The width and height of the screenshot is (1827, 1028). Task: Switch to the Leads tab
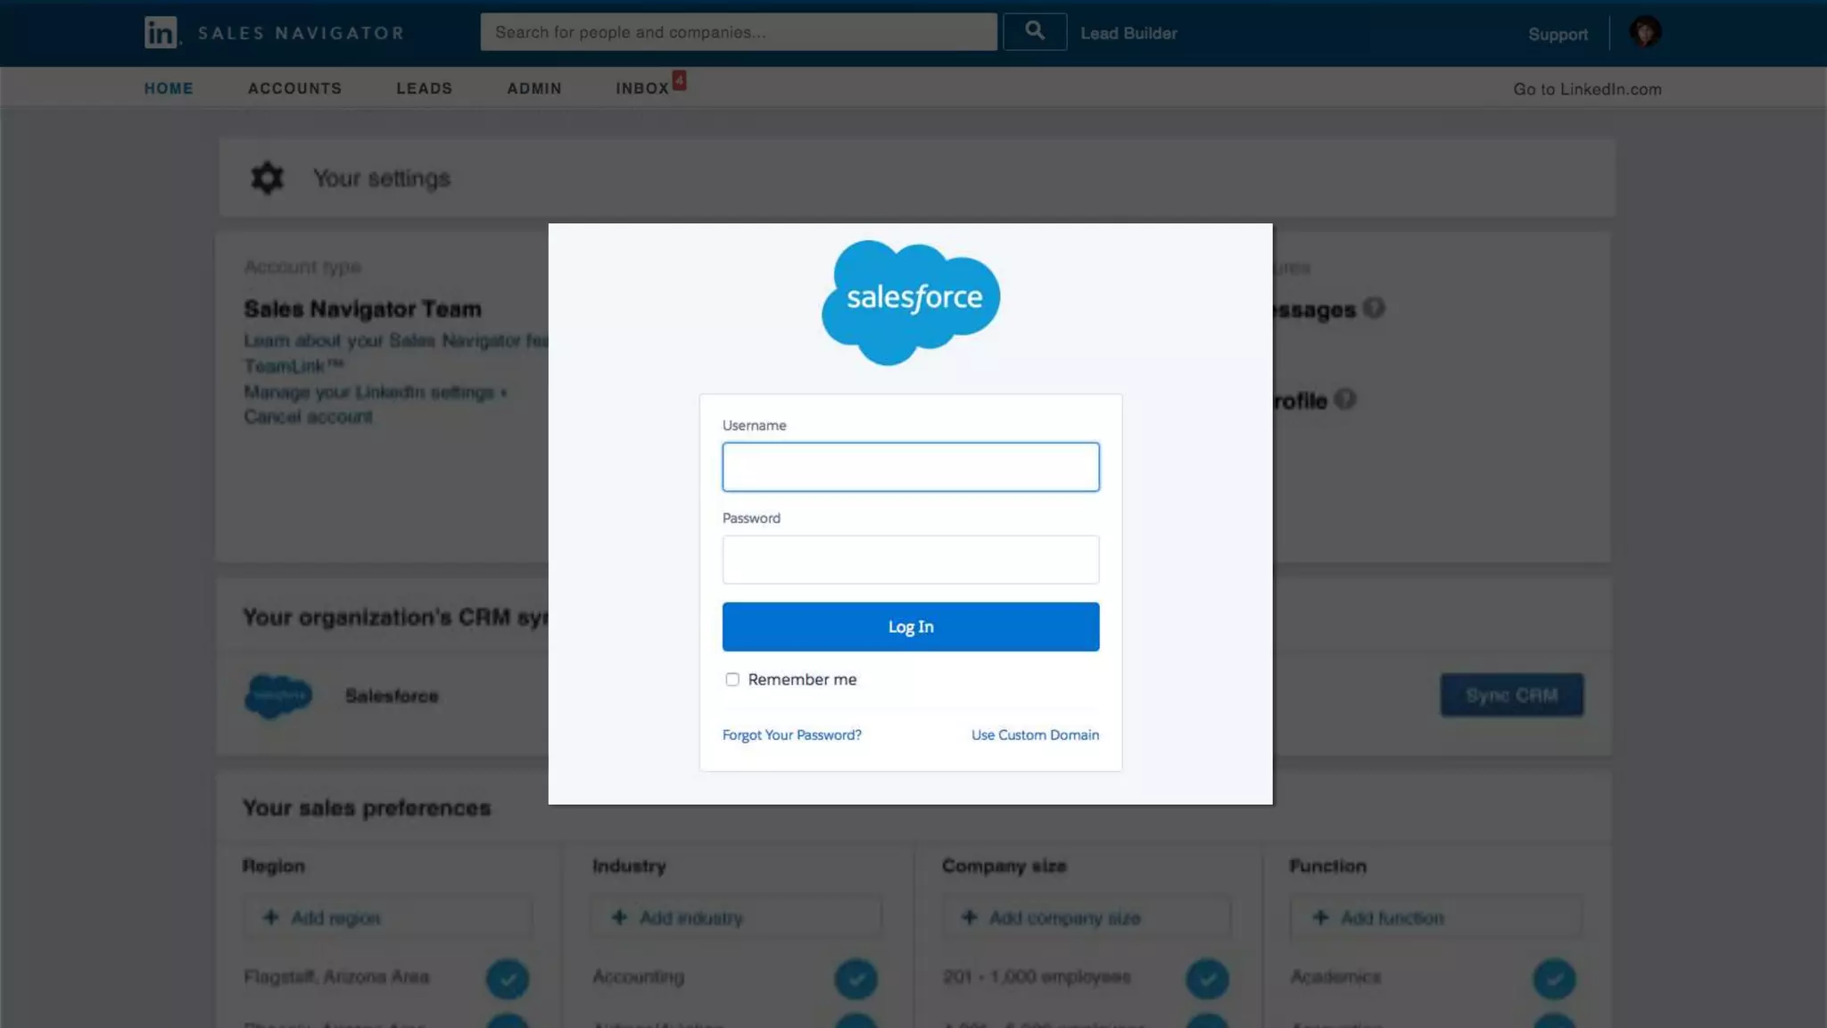424,88
